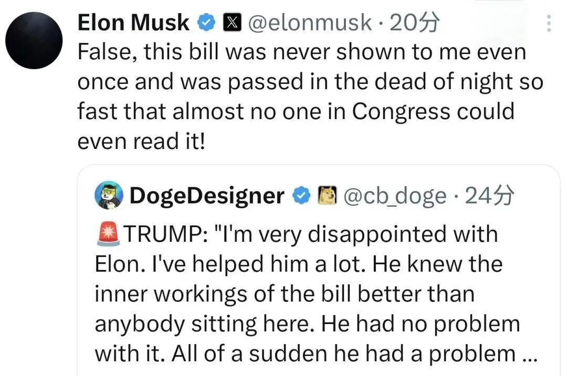Click 'even read it!' at the post's end

coord(141,141)
